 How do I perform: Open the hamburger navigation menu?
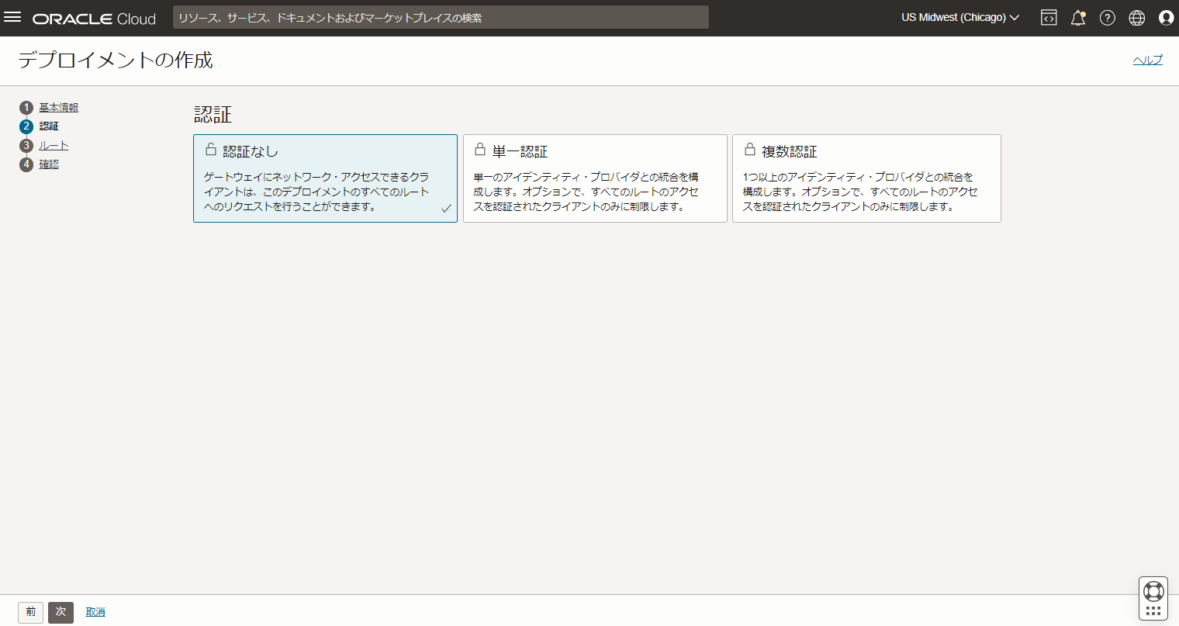point(12,17)
